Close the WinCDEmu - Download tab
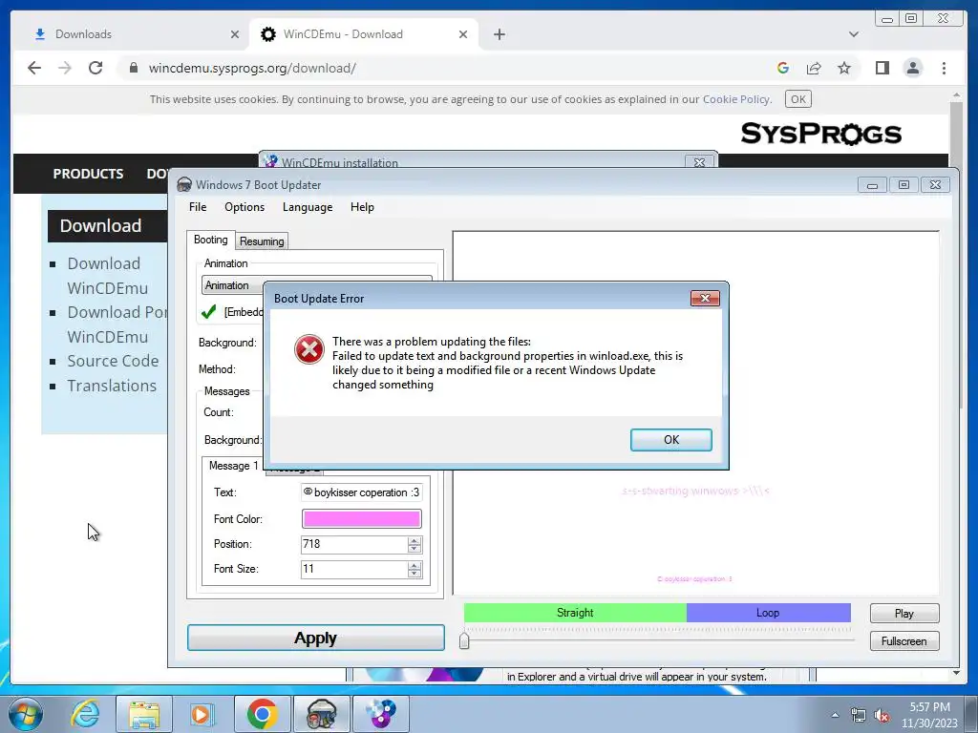 pos(463,34)
